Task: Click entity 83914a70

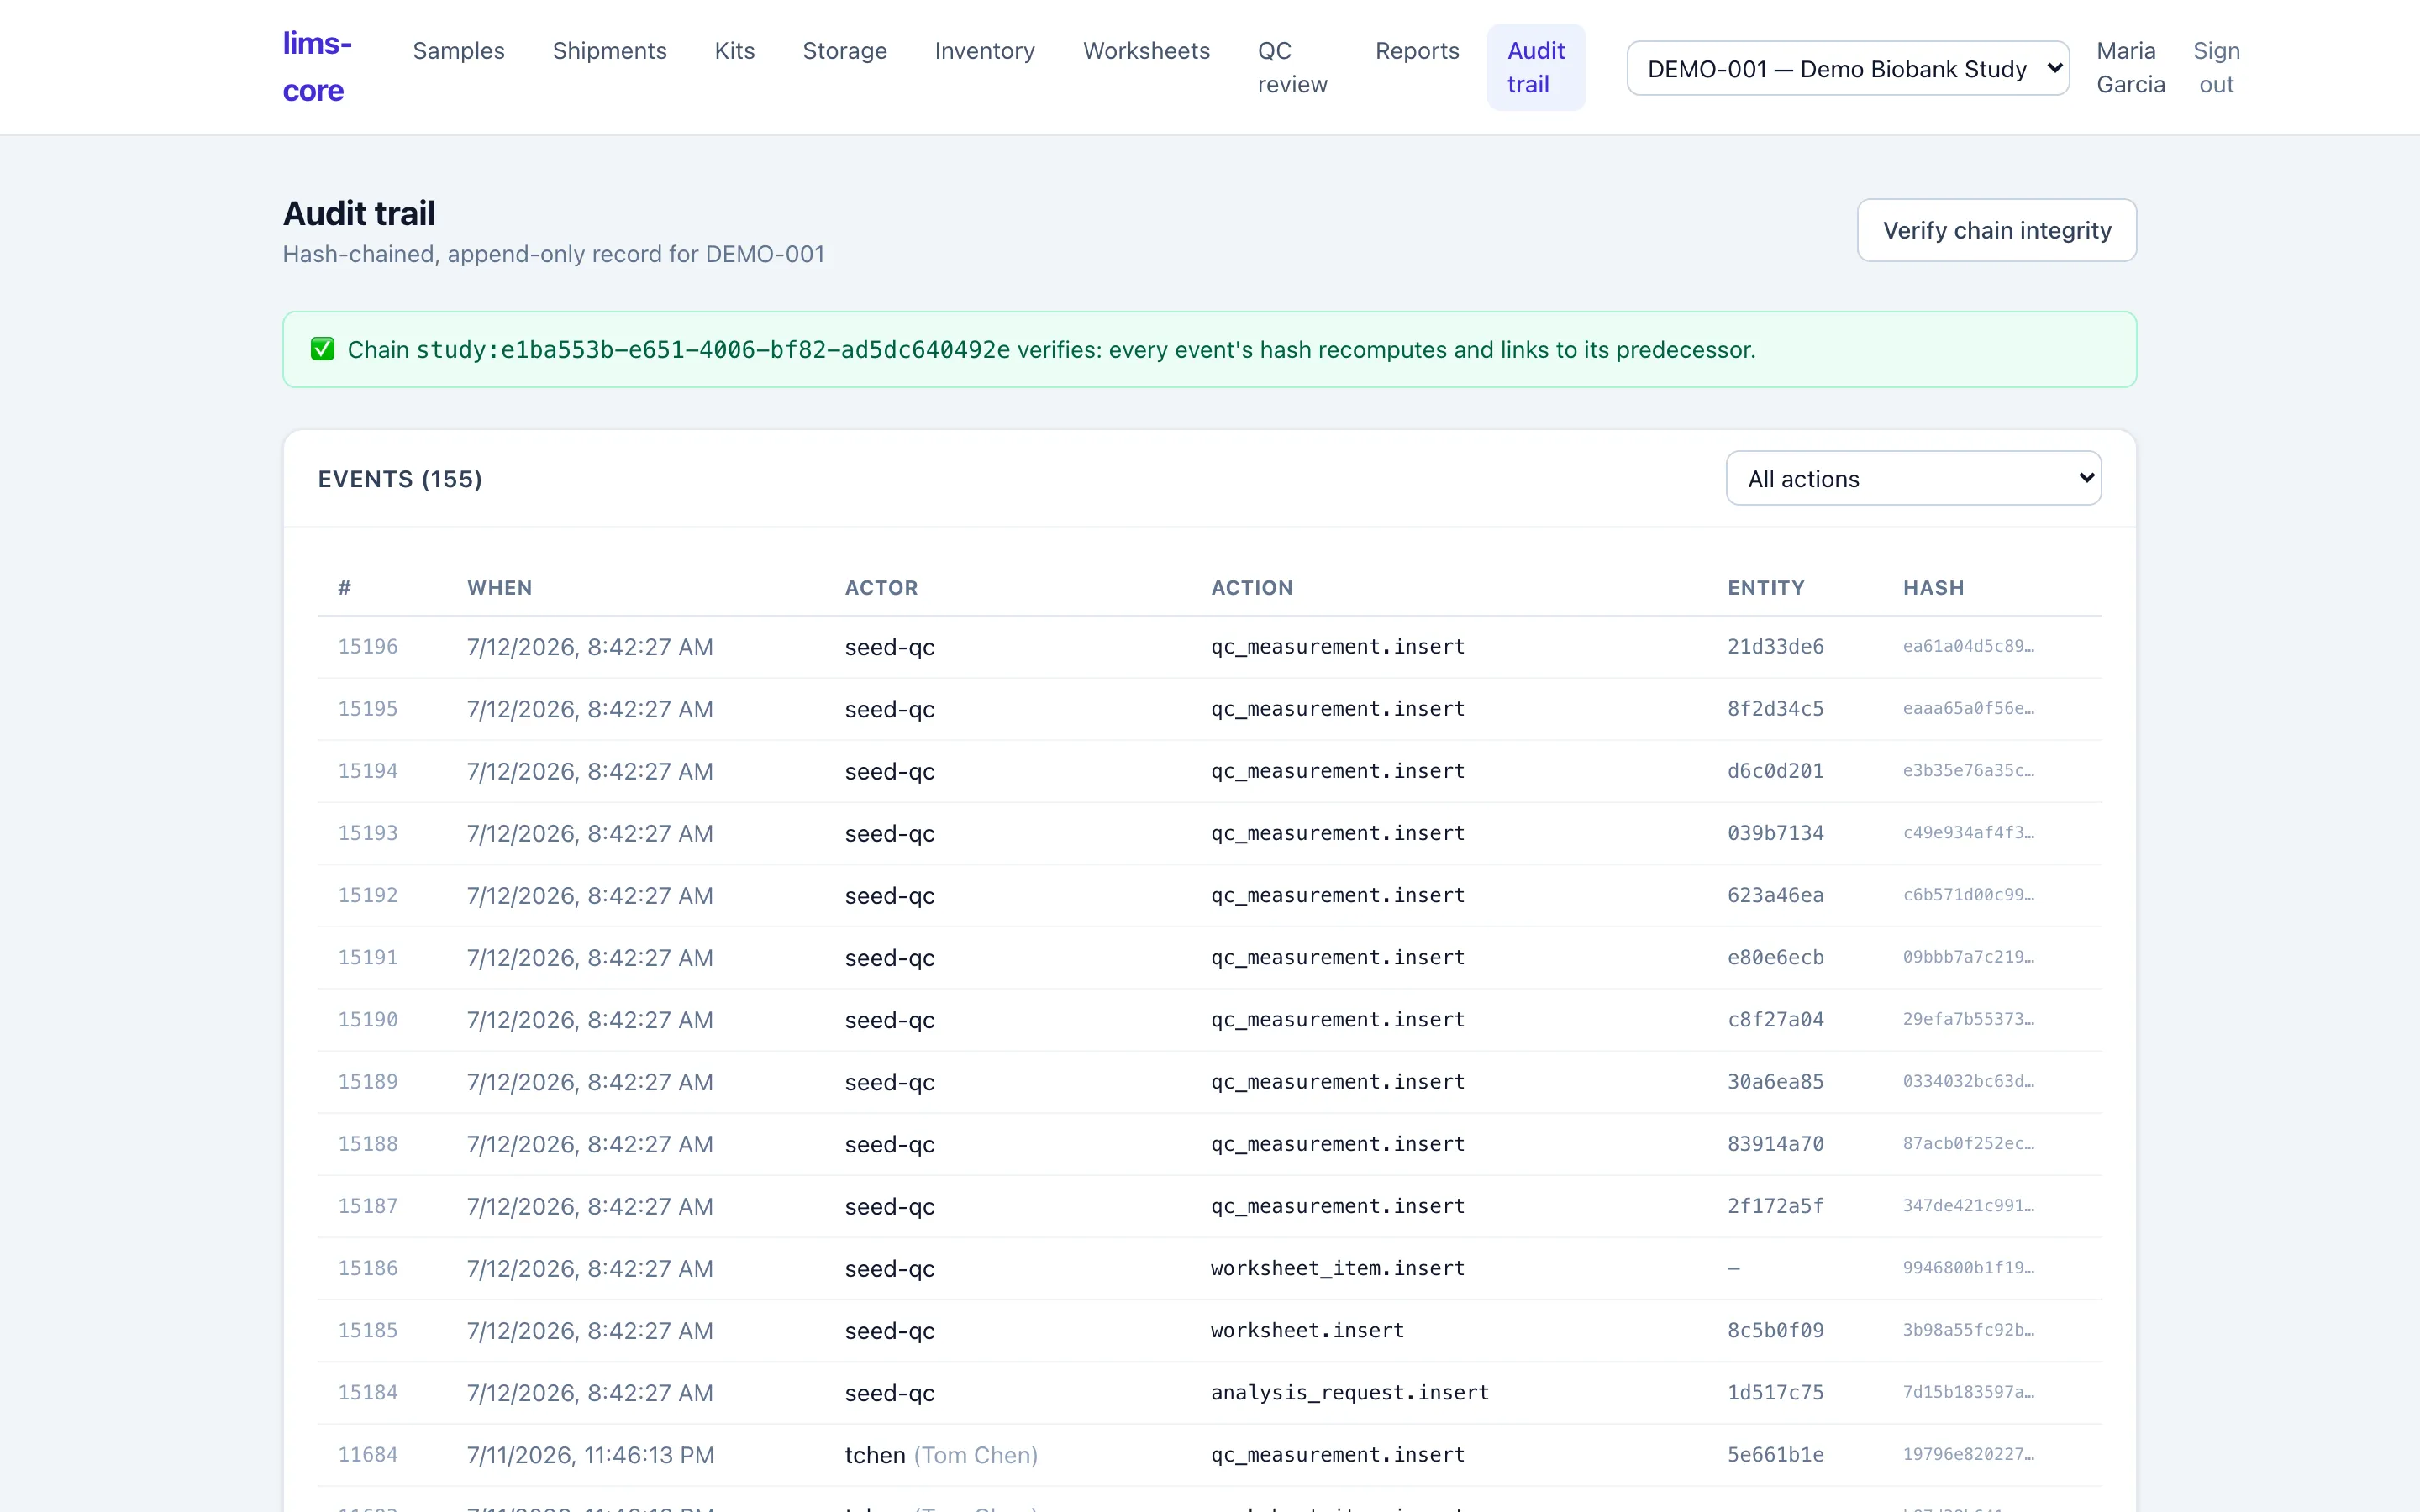Action: pos(1775,1143)
